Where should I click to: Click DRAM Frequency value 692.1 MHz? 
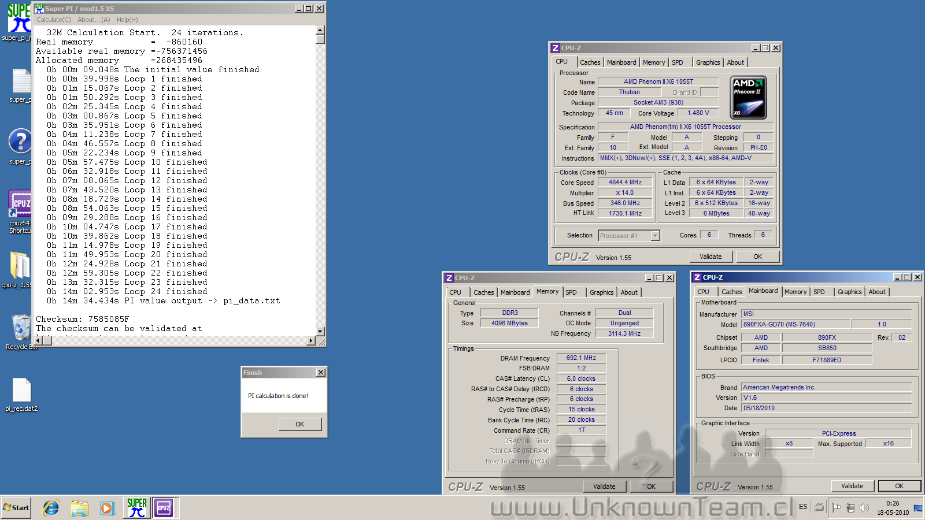[x=581, y=358]
